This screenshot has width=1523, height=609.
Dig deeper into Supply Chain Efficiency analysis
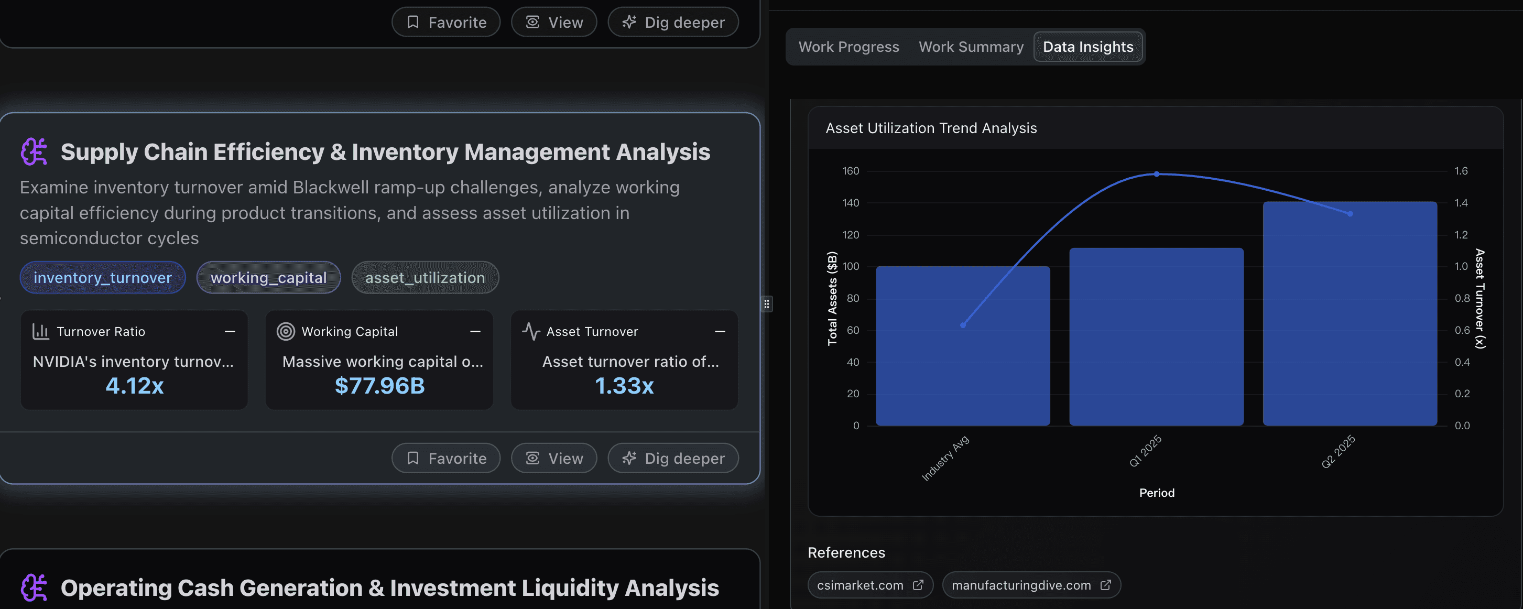point(673,458)
